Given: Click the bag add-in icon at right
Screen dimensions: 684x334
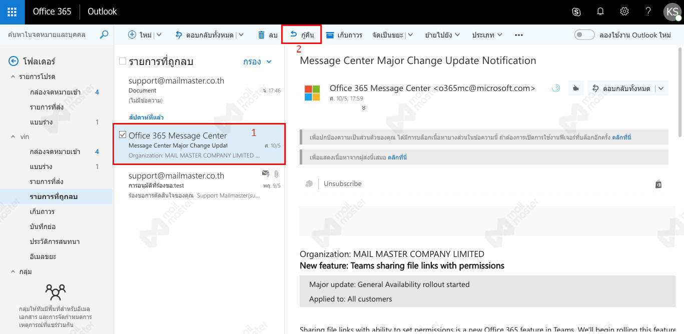Looking at the screenshot, I should click(x=658, y=184).
